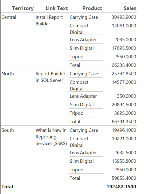Viewport: 144px width, 194px height.
Task: Select Central total 66235.4000
Action: 124,65
